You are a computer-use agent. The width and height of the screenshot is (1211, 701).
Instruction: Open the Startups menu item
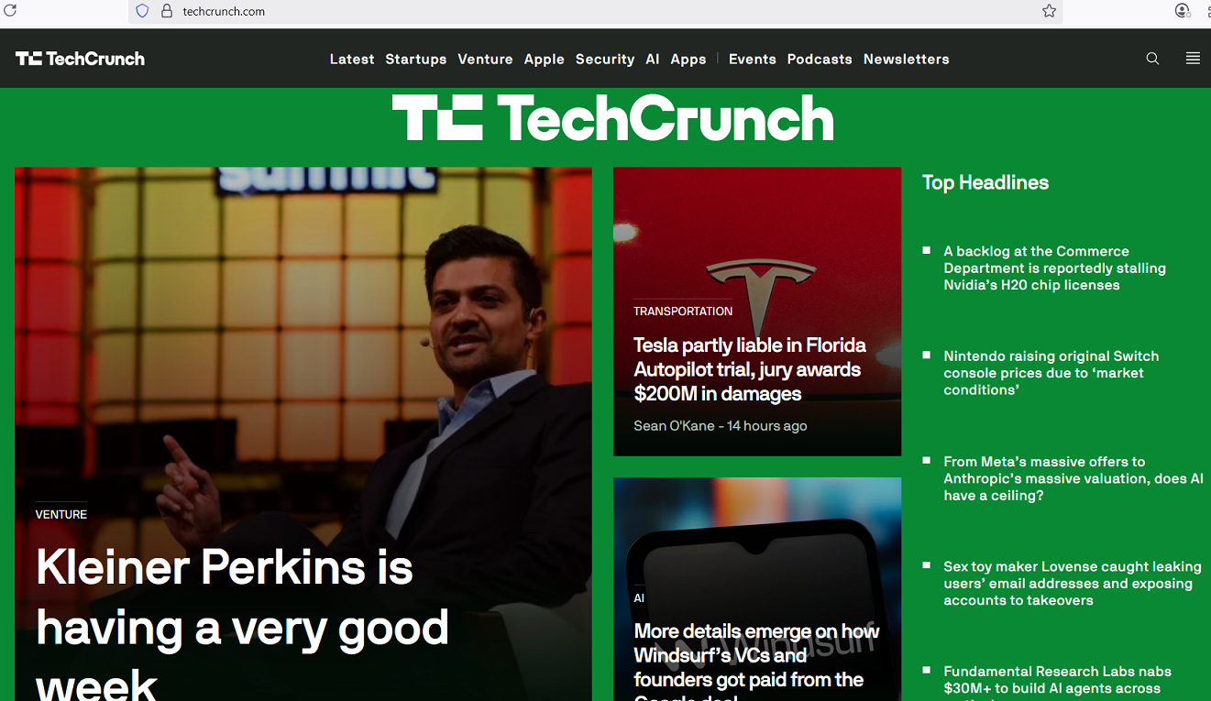pos(415,59)
